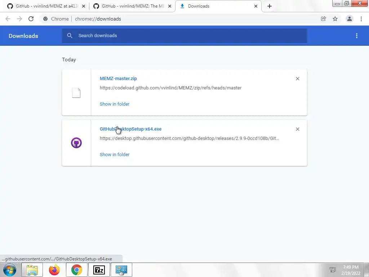The width and height of the screenshot is (369, 277).
Task: Launch Firefox from the taskbar
Action: tap(54, 270)
